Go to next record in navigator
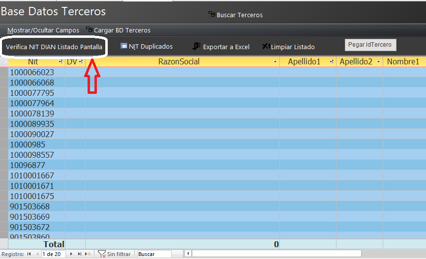 coord(72,254)
